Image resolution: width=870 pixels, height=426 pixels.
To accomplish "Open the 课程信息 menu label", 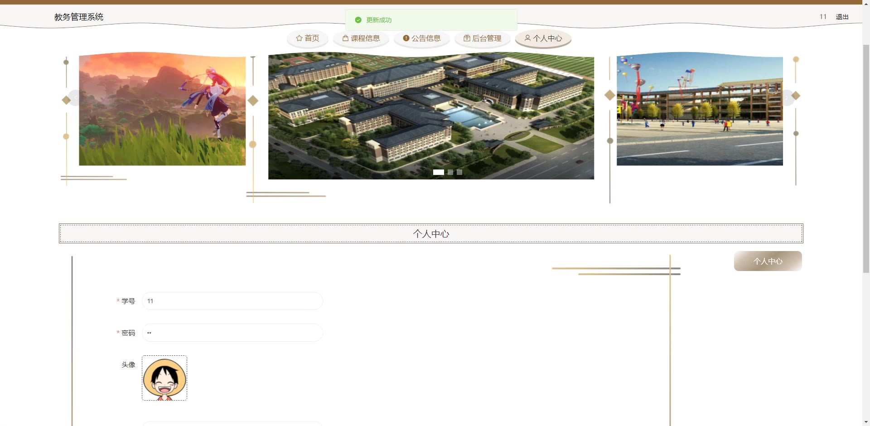I will pyautogui.click(x=365, y=38).
